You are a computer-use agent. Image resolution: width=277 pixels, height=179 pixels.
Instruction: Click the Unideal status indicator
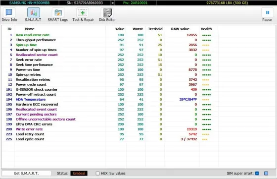click(79, 173)
